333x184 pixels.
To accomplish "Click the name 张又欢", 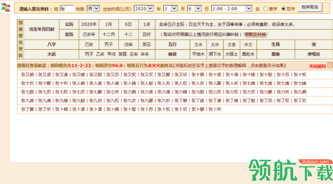I will pyautogui.click(x=147, y=75).
